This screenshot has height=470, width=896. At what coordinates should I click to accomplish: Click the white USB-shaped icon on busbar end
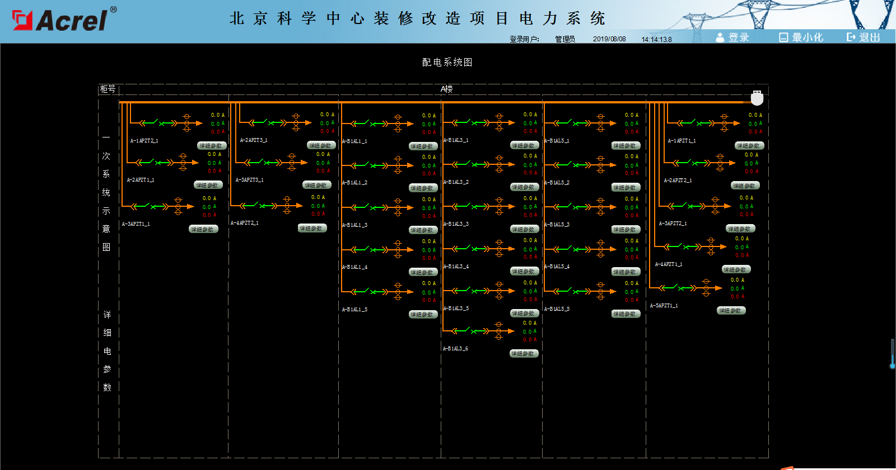pyautogui.click(x=757, y=98)
